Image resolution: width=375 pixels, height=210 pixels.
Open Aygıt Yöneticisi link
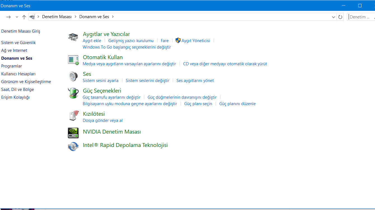coord(196,41)
